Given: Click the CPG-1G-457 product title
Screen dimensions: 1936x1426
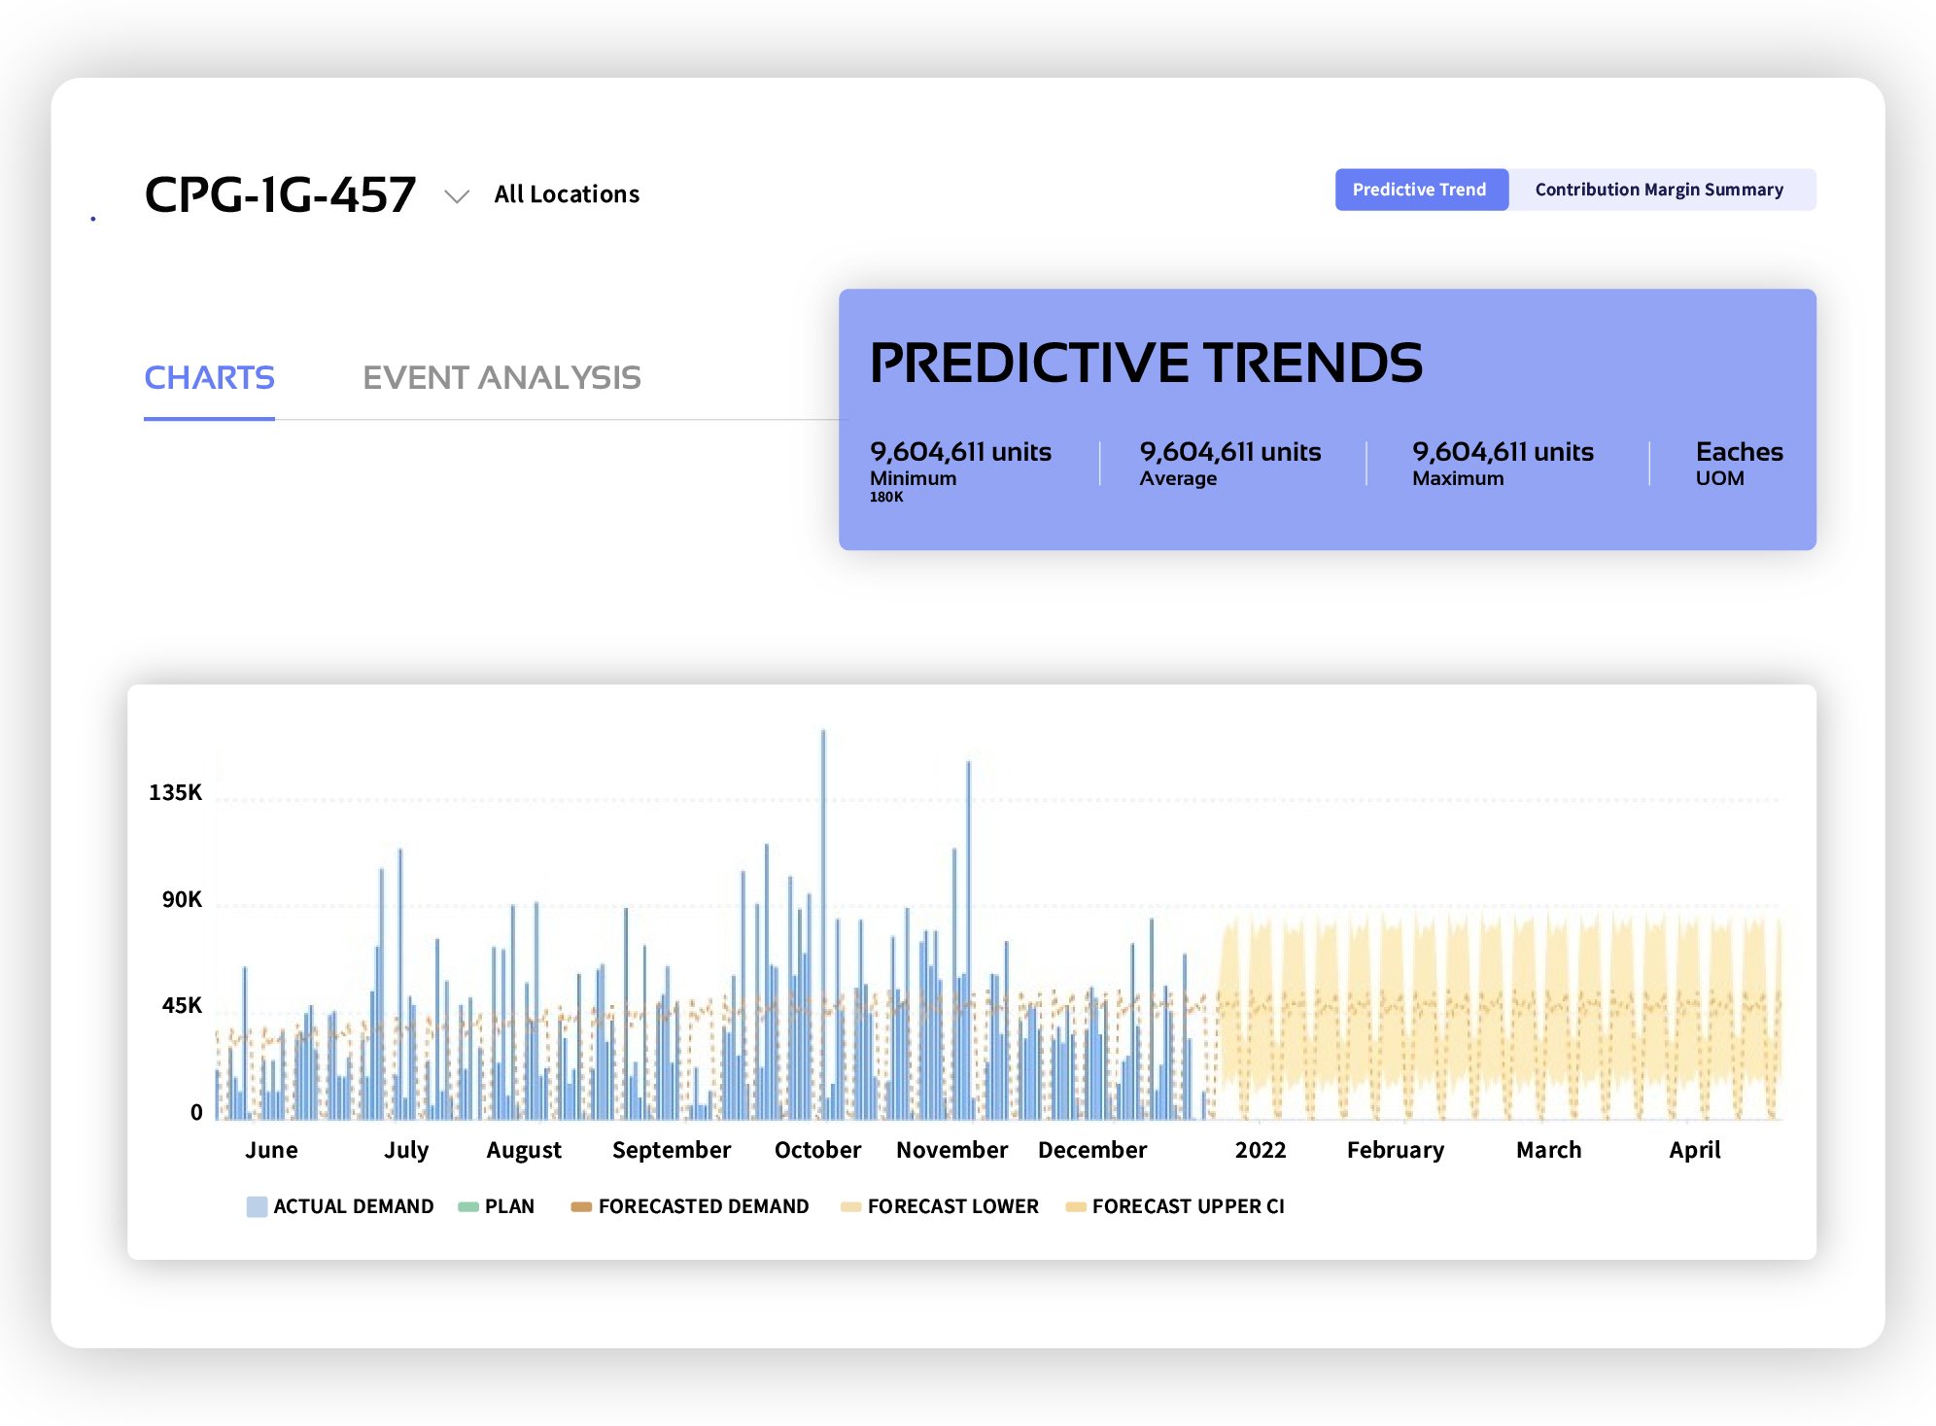Looking at the screenshot, I should click(280, 194).
